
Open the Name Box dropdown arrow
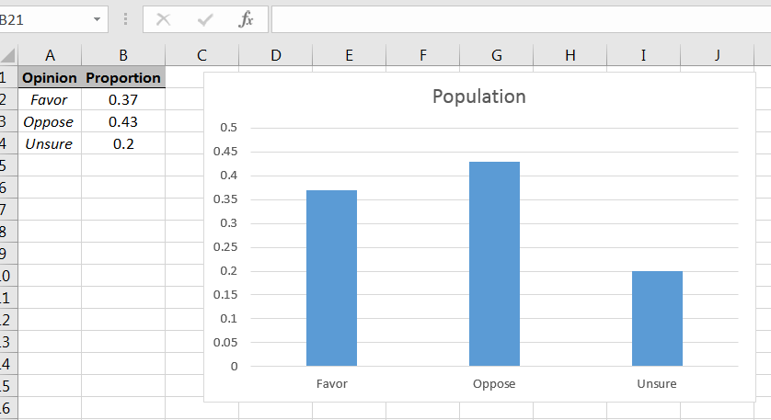[98, 19]
